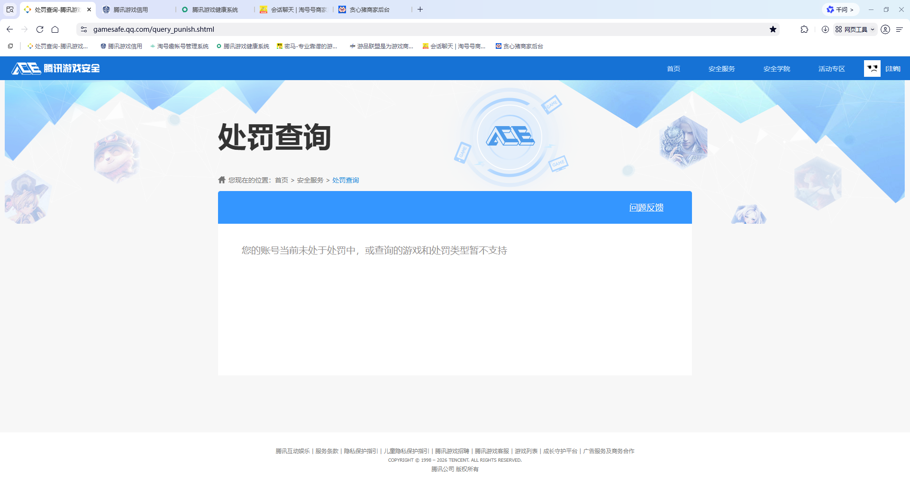This screenshot has width=910, height=493.
Task: Click inside the address bar
Action: click(284, 29)
